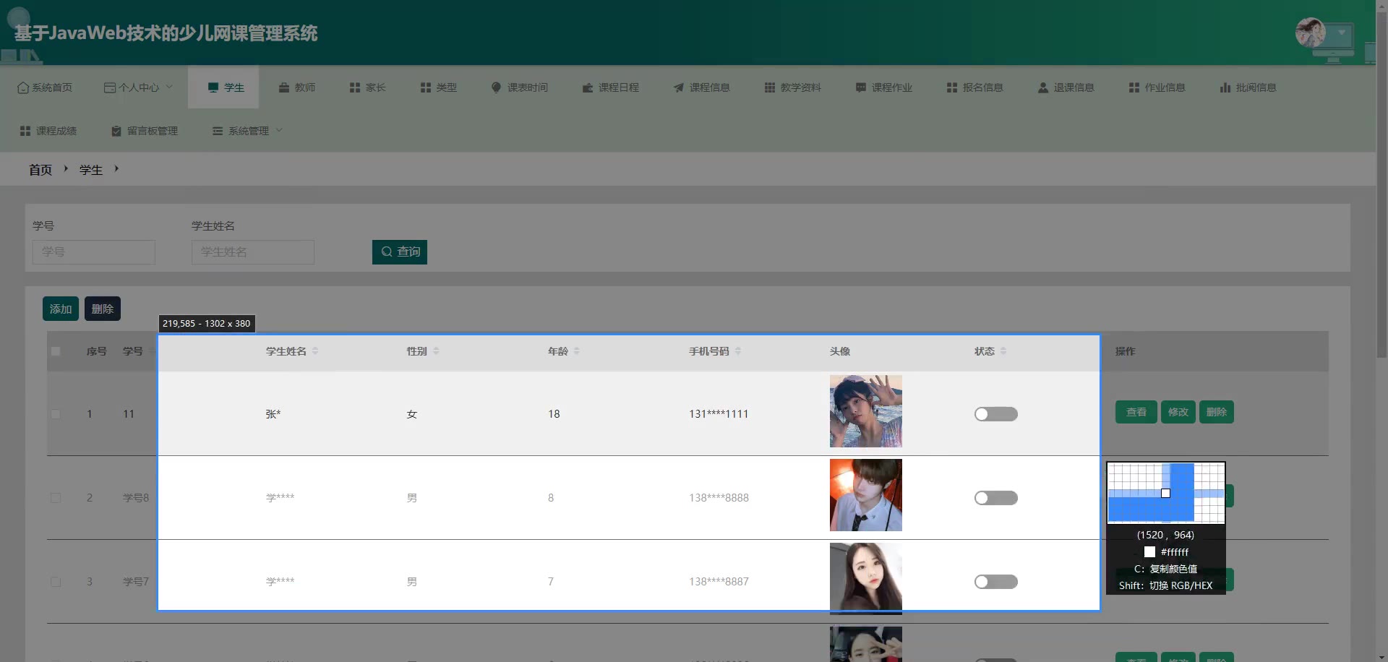Click the chat icon beside 课程作业

(x=861, y=87)
